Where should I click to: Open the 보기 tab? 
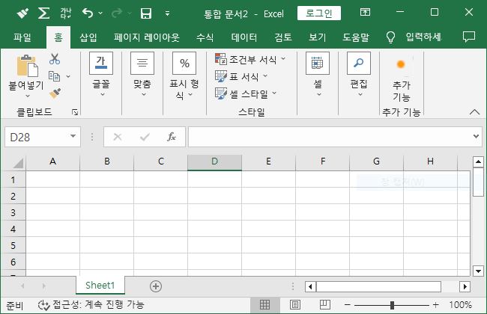[317, 37]
